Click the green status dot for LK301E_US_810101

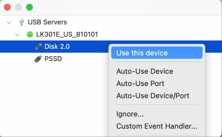30,35
